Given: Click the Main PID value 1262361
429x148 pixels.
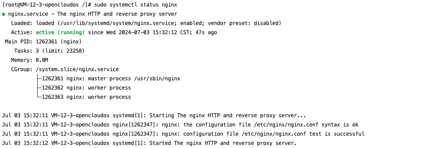Looking at the screenshot, I should click(46, 42).
